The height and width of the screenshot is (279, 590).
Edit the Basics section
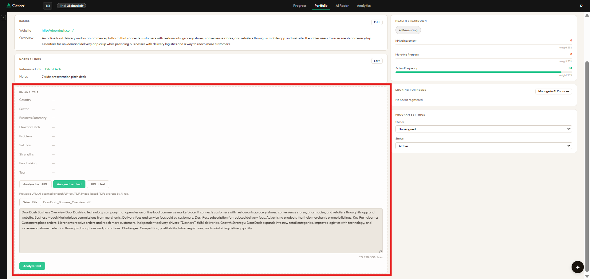(377, 22)
